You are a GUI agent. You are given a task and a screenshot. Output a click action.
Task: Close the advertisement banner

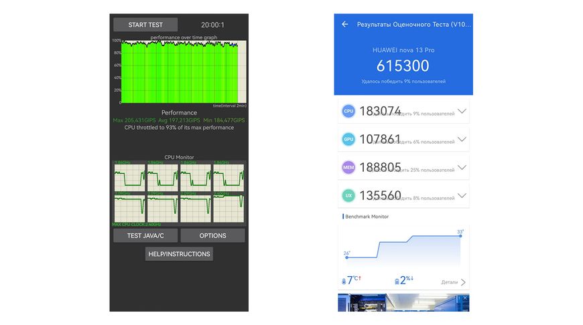coord(465,298)
